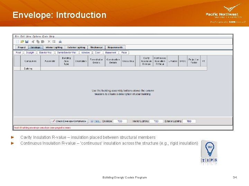Select the Envelope tab
The width and height of the screenshot is (249, 186).
pyautogui.click(x=36, y=47)
